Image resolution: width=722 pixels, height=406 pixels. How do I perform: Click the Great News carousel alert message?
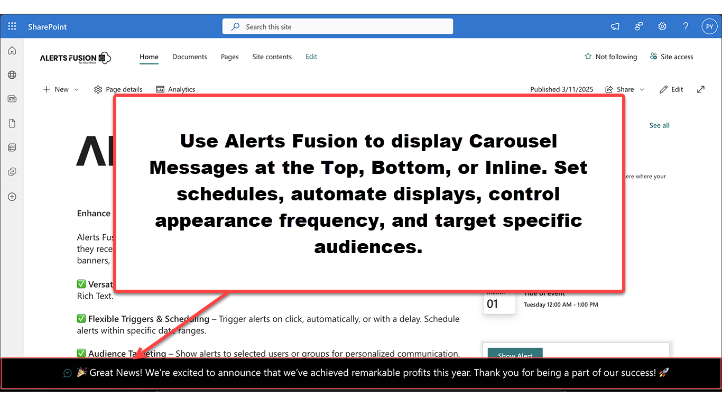coord(373,373)
